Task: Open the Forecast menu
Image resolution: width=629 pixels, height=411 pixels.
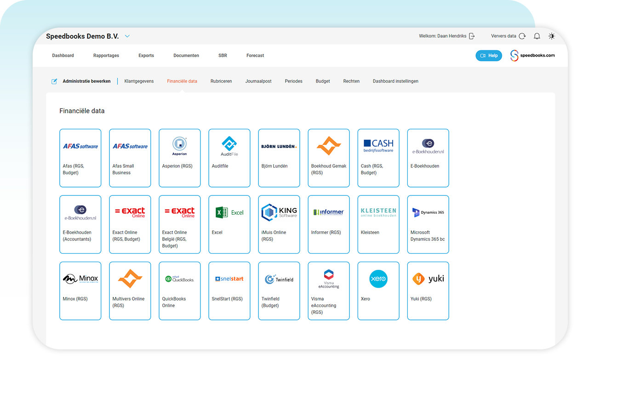Action: (255, 56)
